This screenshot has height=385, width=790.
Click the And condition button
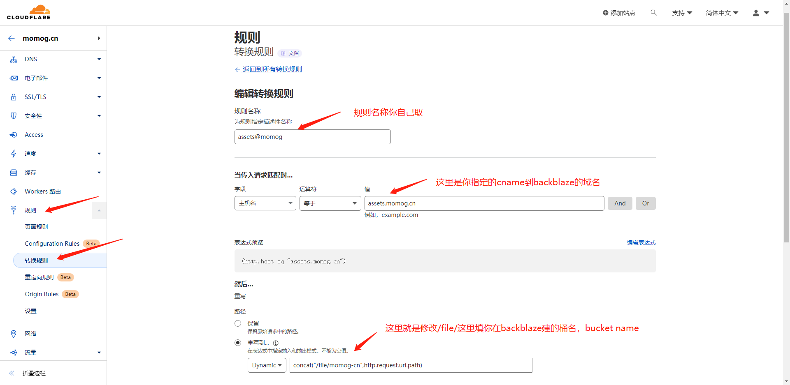tap(620, 203)
